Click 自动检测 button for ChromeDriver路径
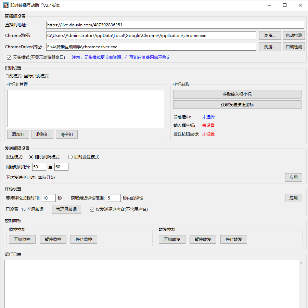This screenshot has height=308, width=308. point(294,47)
